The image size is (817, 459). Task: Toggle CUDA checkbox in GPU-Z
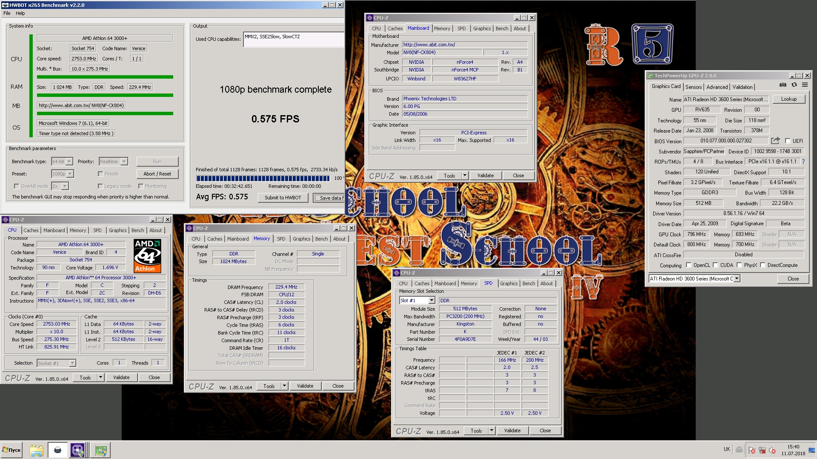[715, 265]
